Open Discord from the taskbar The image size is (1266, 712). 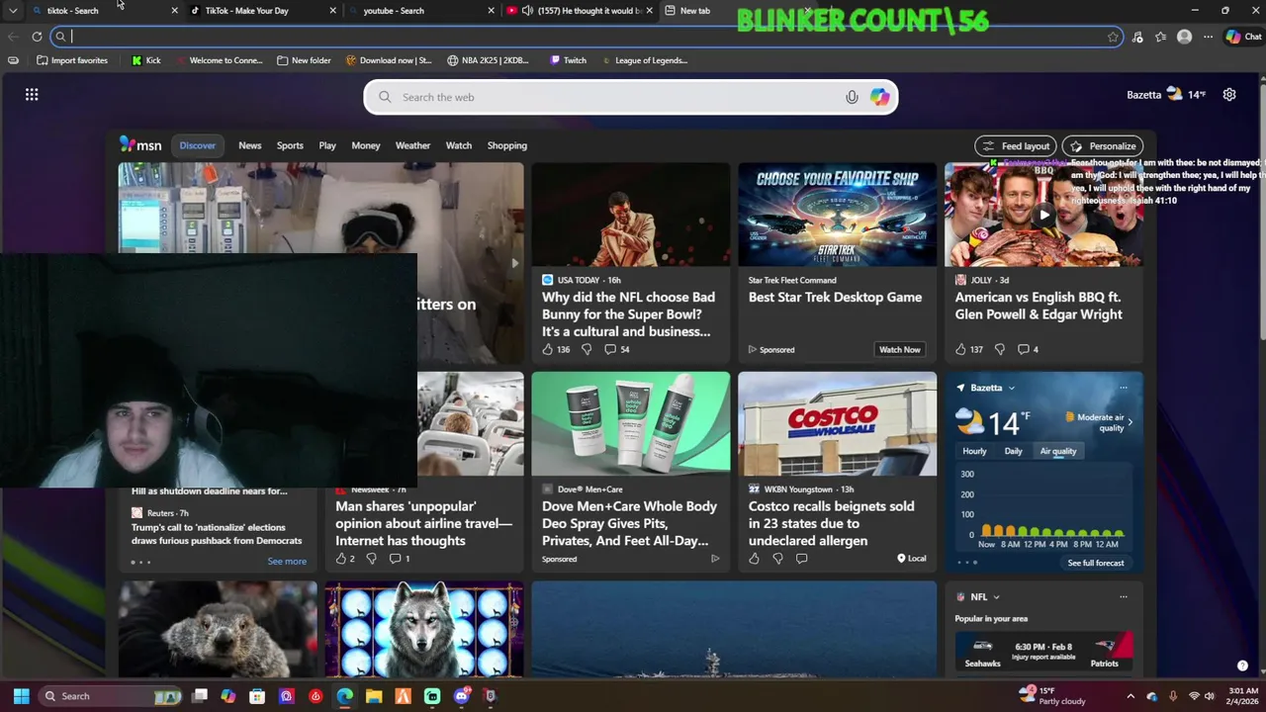(x=461, y=696)
